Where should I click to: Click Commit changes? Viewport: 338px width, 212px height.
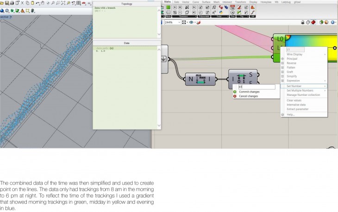[249, 92]
